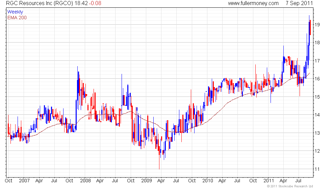This screenshot has height=189, width=331.
Task: Click the 2008 year label on time axis
Action: coord(85,181)
